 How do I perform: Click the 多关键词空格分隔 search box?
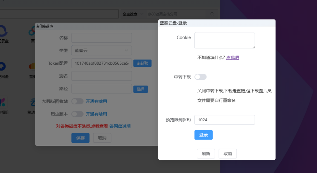tap(176, 14)
